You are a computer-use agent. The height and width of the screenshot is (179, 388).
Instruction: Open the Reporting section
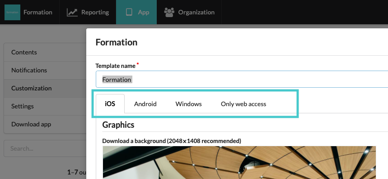88,12
